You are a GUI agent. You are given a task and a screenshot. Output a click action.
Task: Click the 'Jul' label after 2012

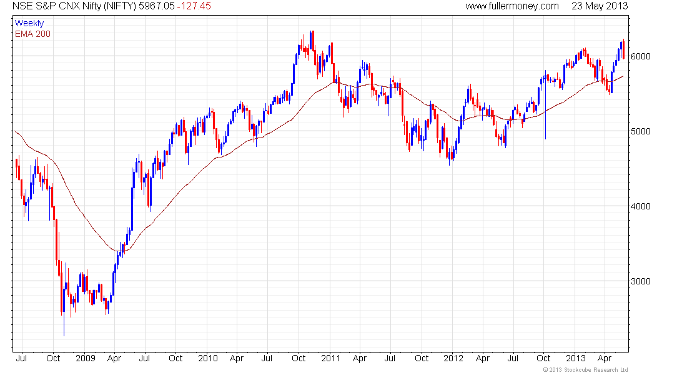click(513, 358)
